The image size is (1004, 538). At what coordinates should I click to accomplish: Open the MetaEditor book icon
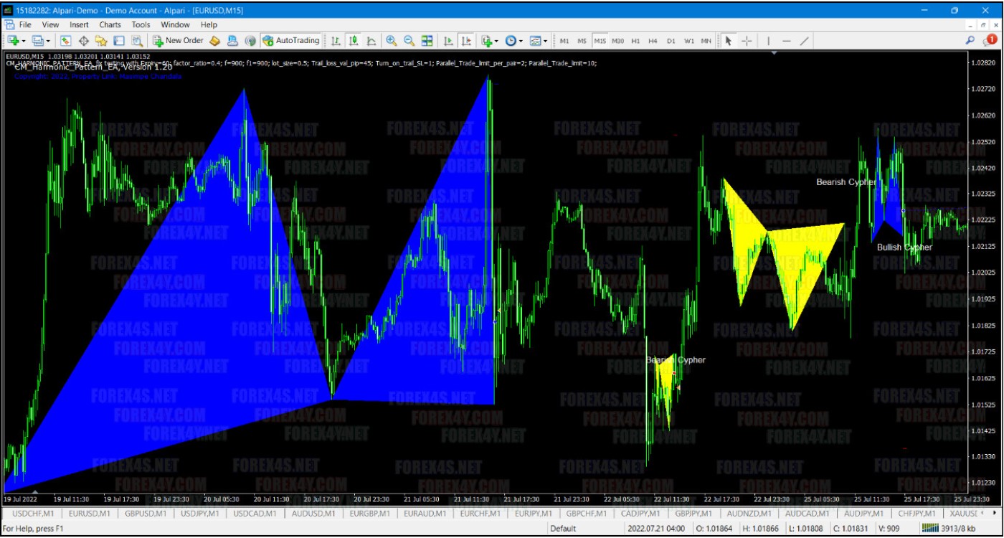point(214,41)
